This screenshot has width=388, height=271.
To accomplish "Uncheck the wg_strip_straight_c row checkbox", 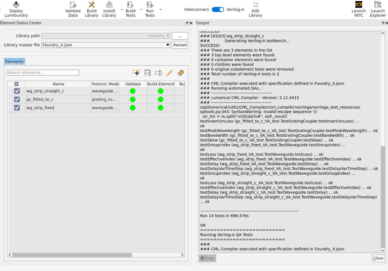I will pos(17,91).
